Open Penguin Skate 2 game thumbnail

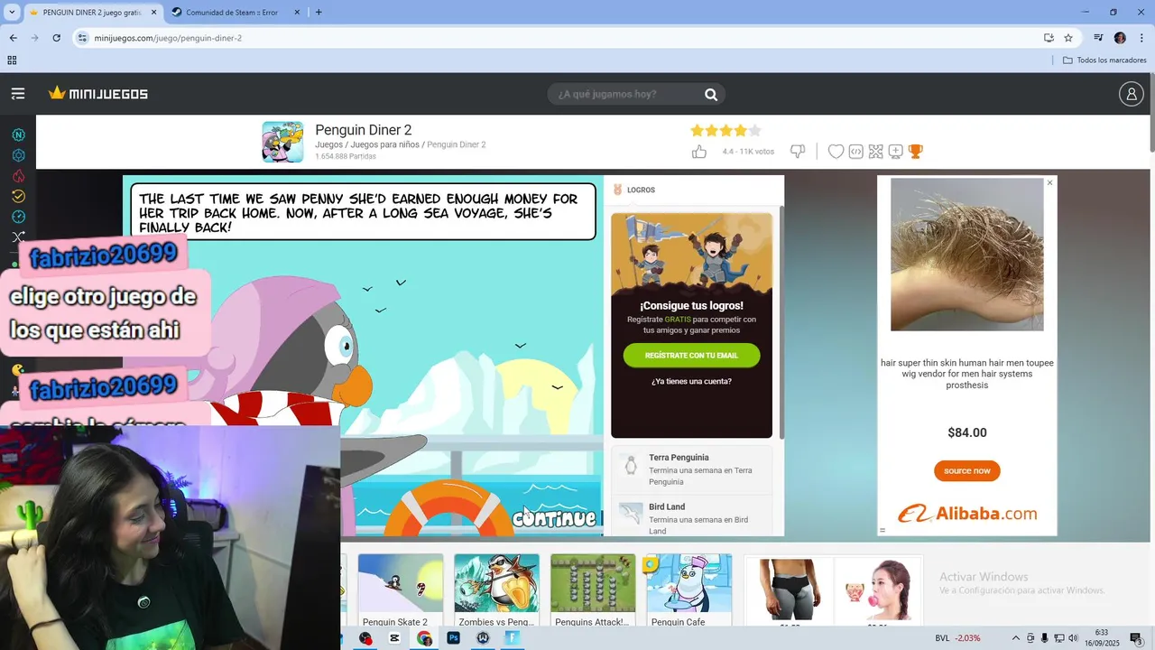[x=401, y=591]
